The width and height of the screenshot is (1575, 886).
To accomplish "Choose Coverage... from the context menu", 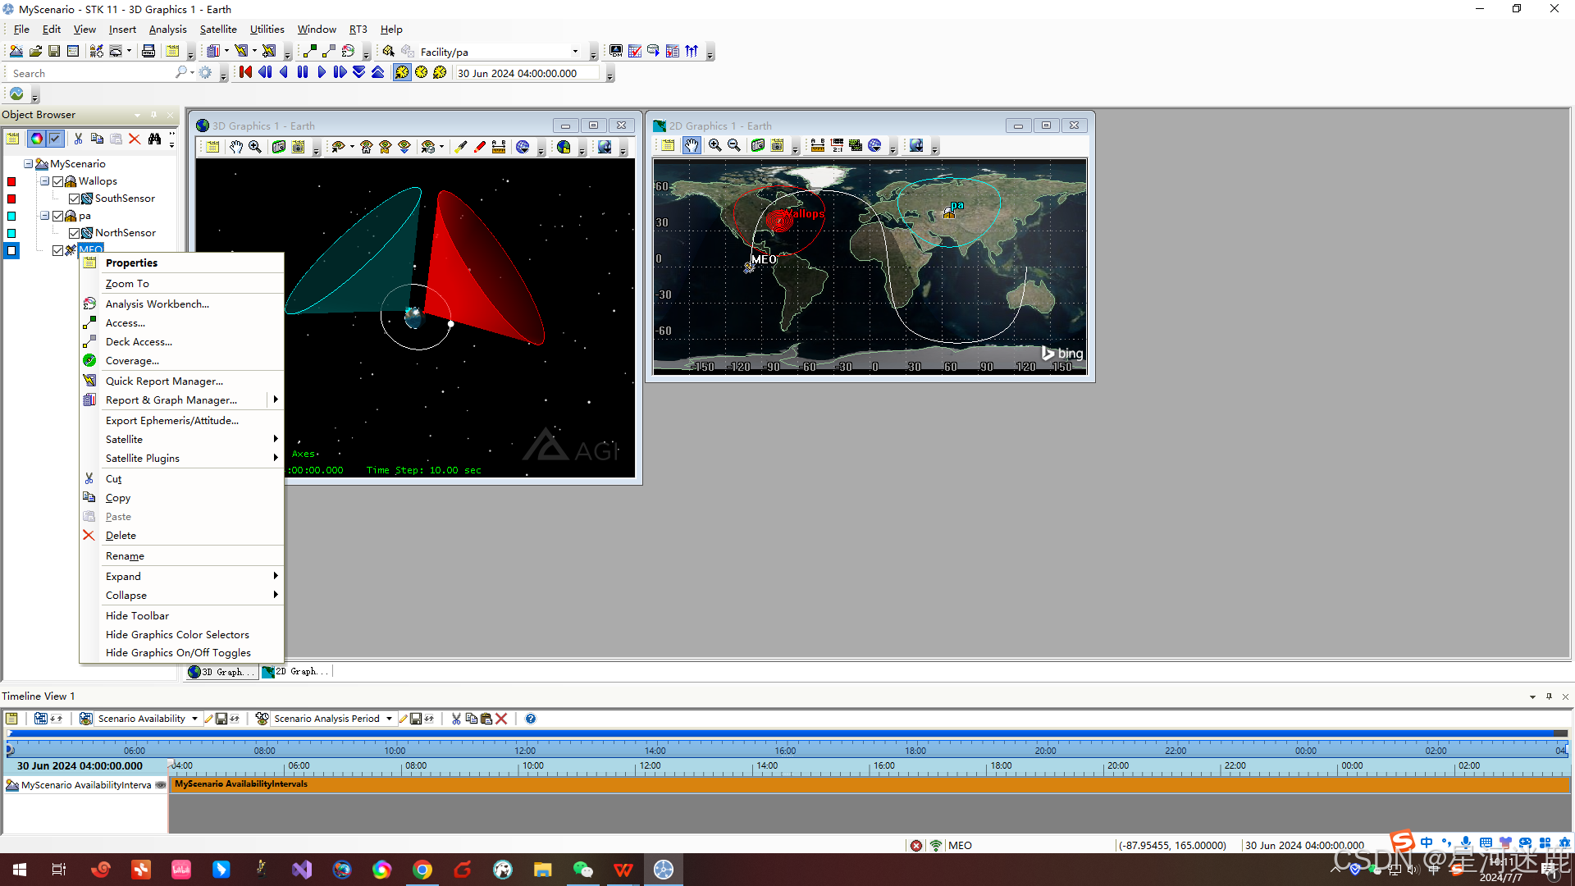I will [132, 361].
